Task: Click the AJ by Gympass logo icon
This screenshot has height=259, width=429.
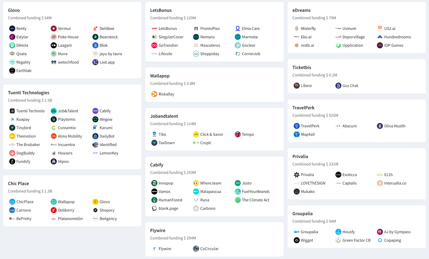Action: [380, 232]
